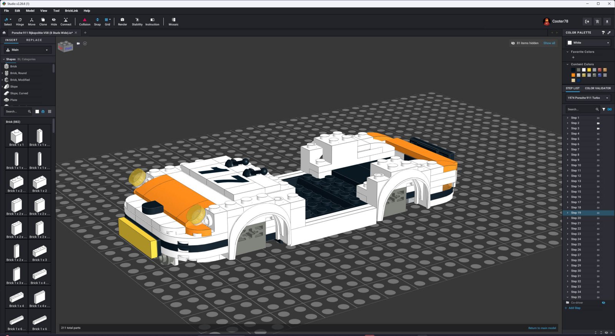Activate the Move tool
Screen dimensions: 615x336
pyautogui.click(x=32, y=22)
